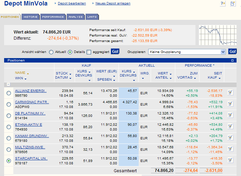The height and width of the screenshot is (176, 241).
Task: Click the Wert aktuell 74.866,20 EUR value
Action: 56,32
